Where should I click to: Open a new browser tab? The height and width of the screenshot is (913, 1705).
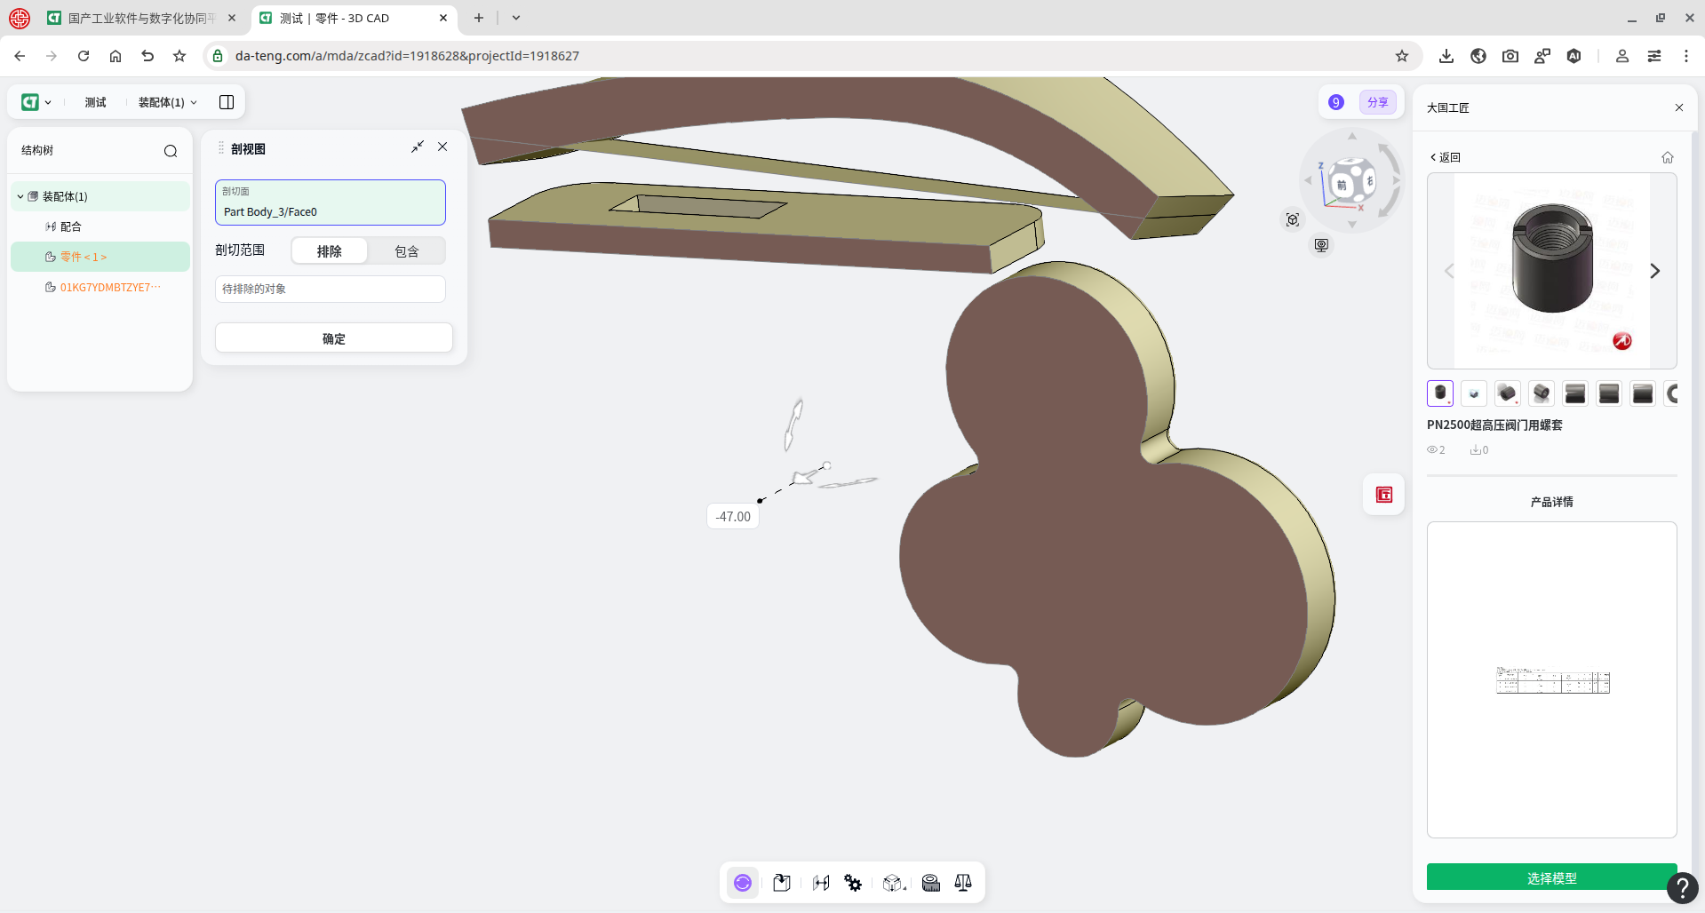pyautogui.click(x=479, y=18)
